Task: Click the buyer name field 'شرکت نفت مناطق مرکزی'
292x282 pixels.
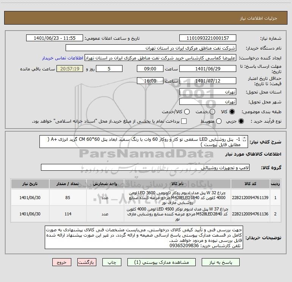Action: pos(151,48)
